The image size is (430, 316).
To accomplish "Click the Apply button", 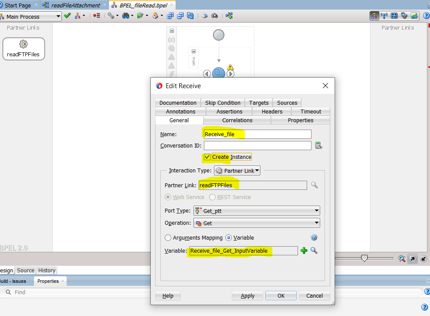I will point(247,295).
